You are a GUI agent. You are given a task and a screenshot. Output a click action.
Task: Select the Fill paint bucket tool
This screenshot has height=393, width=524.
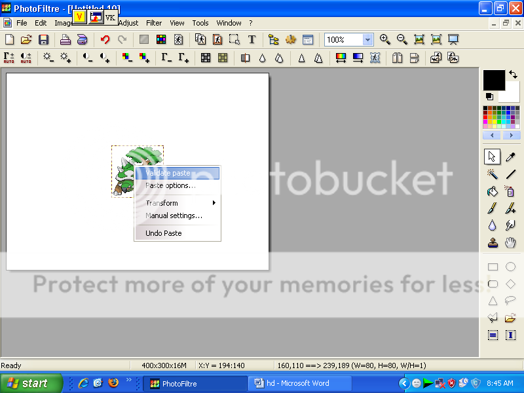point(493,191)
